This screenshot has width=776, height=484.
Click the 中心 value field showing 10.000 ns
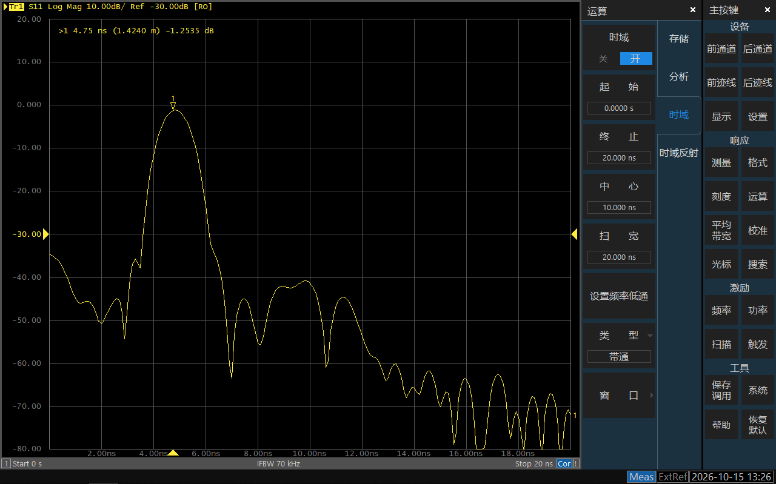tap(619, 208)
